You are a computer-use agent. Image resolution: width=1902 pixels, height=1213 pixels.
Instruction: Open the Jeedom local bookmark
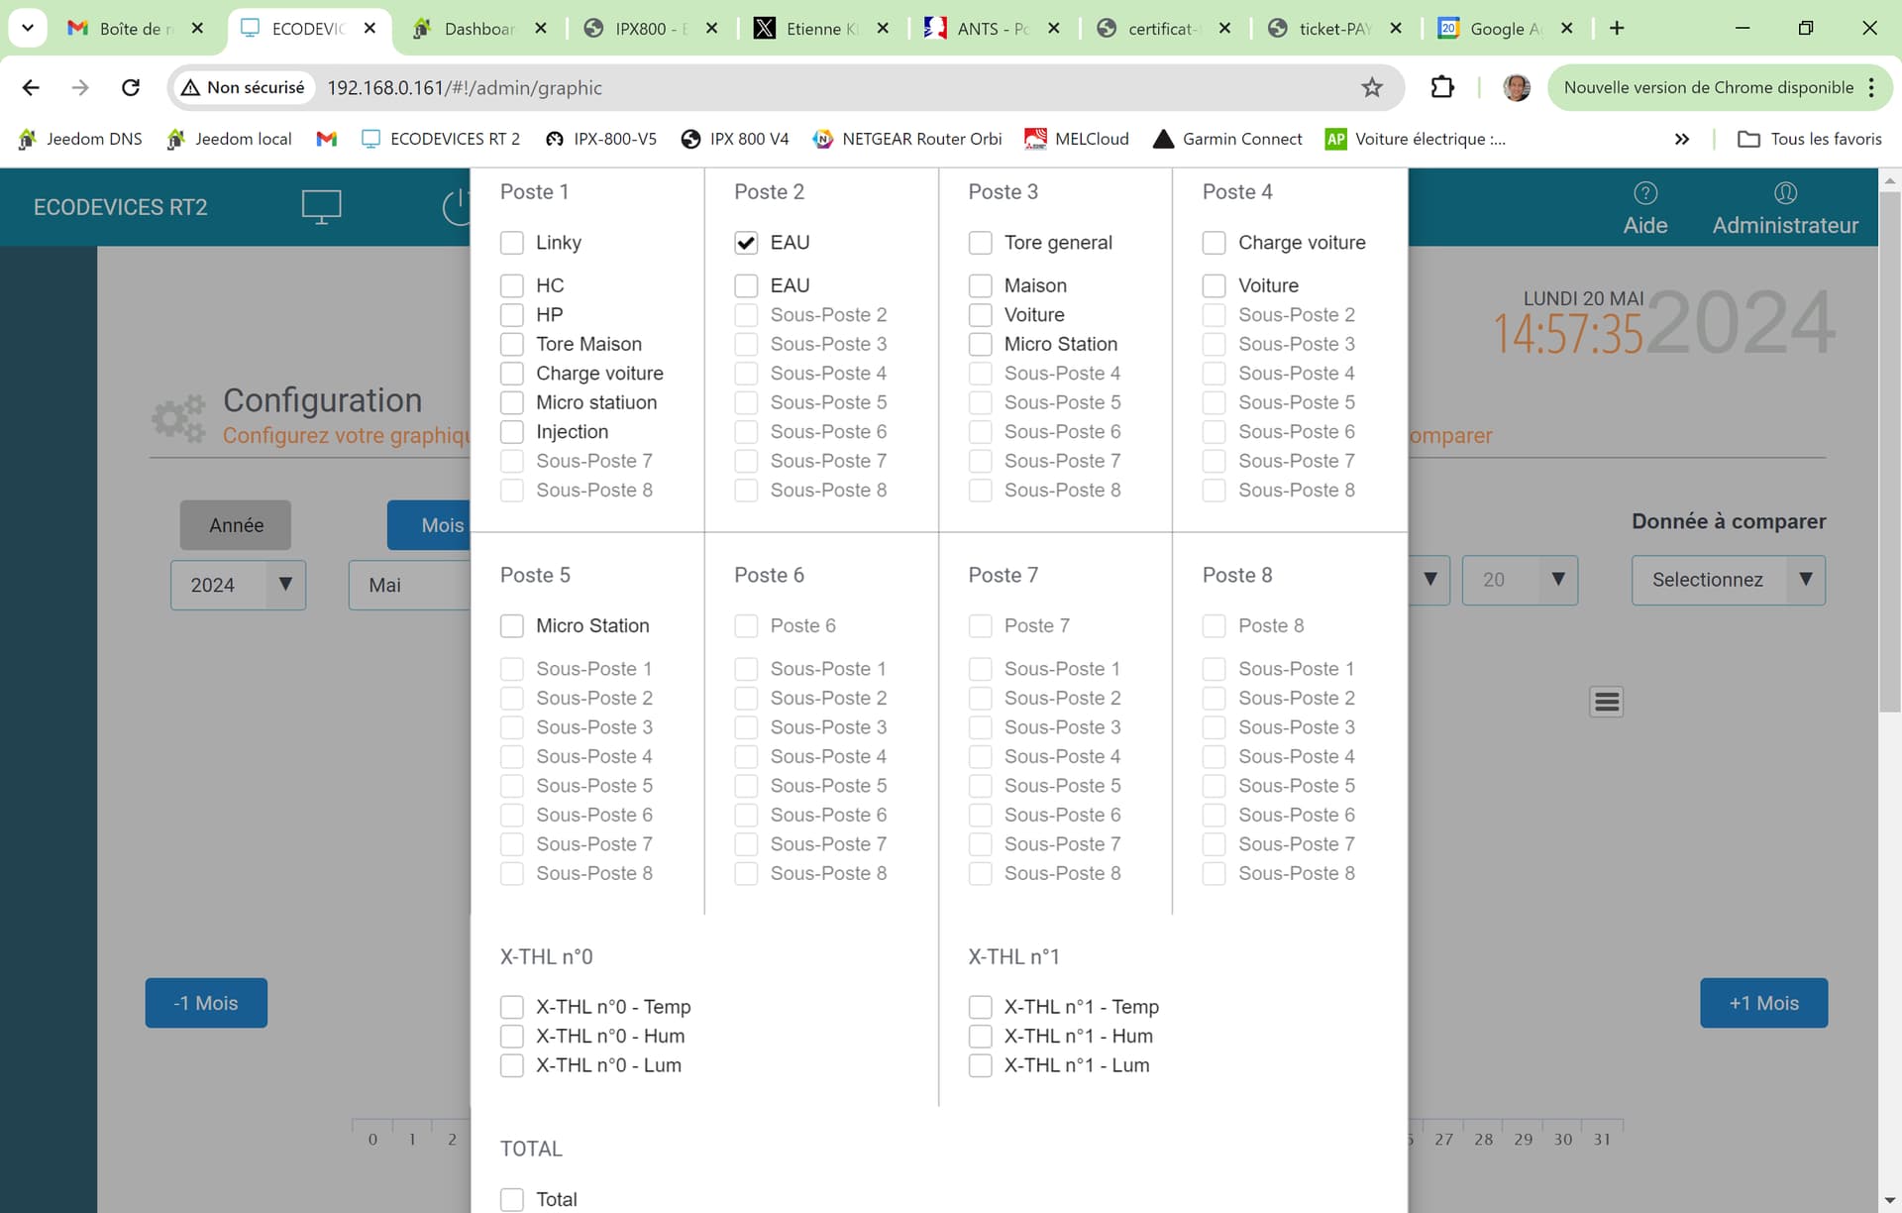[230, 139]
